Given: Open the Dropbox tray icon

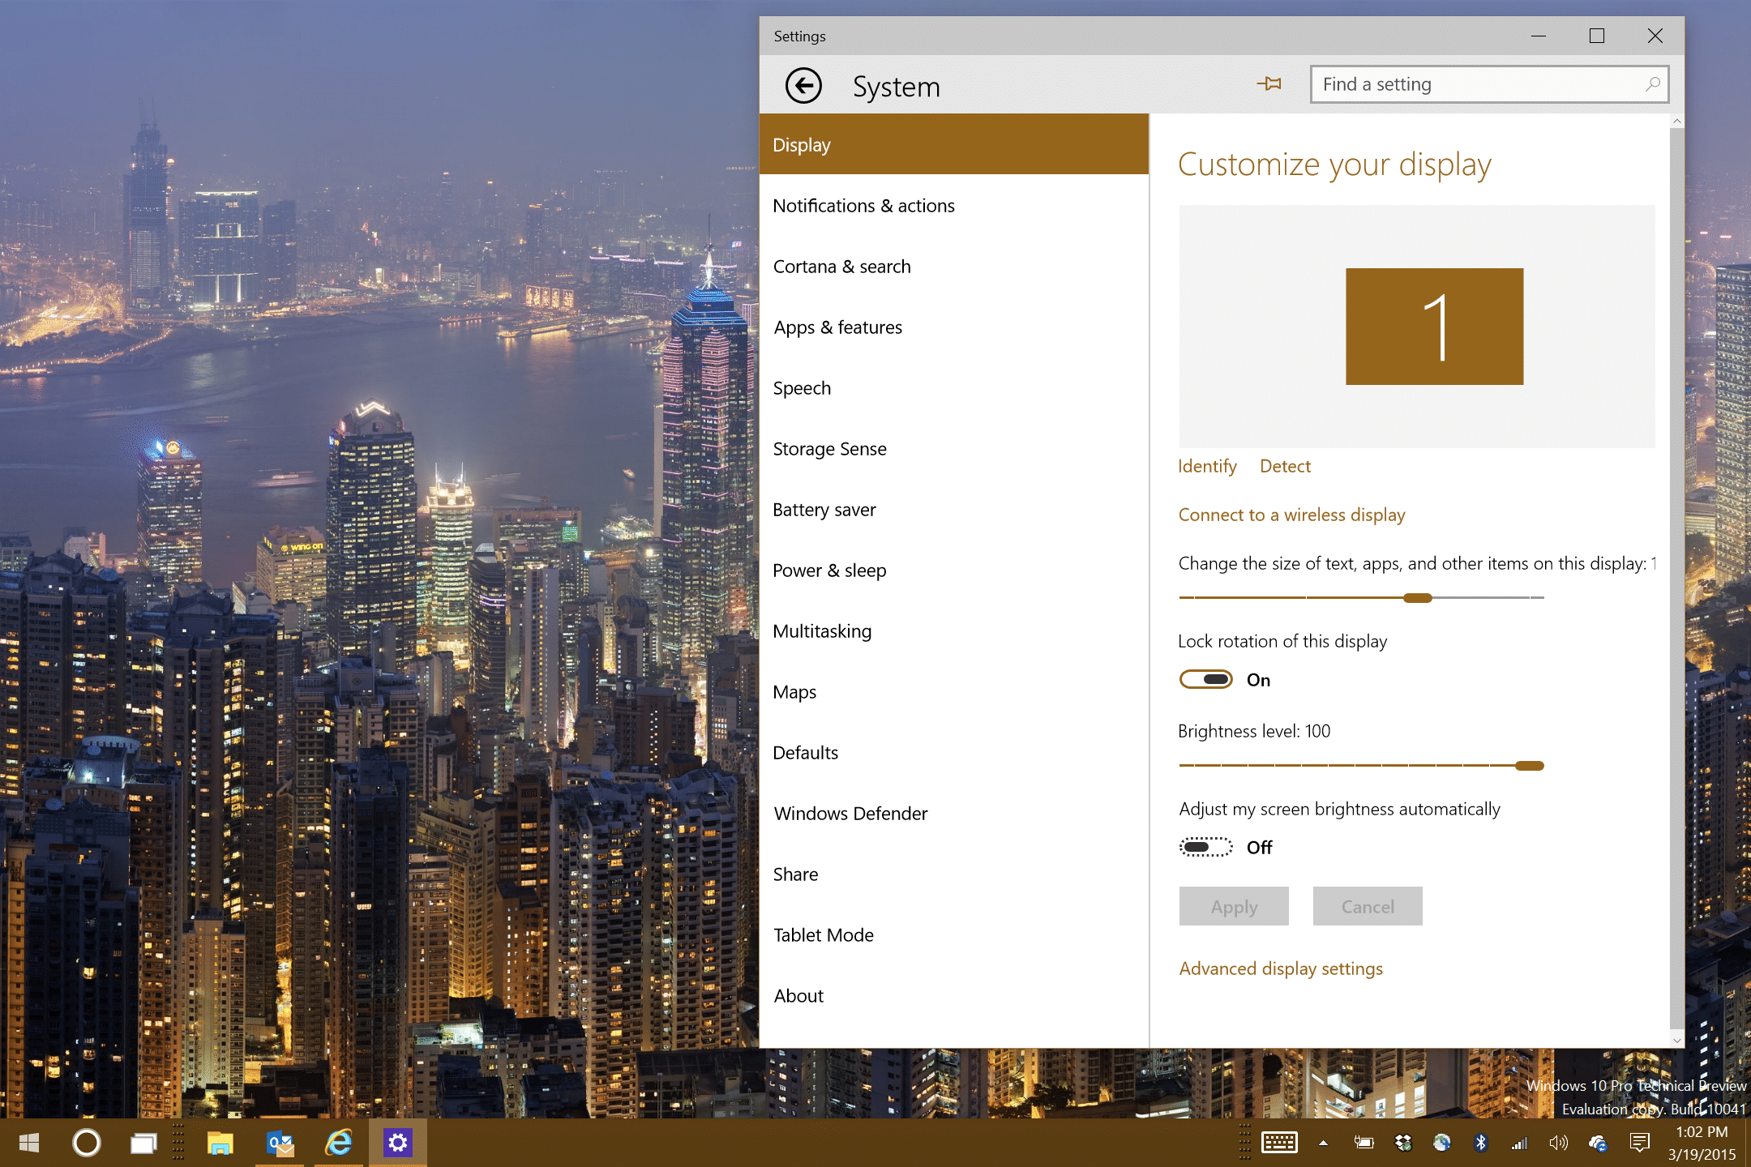Looking at the screenshot, I should pyautogui.click(x=1403, y=1143).
